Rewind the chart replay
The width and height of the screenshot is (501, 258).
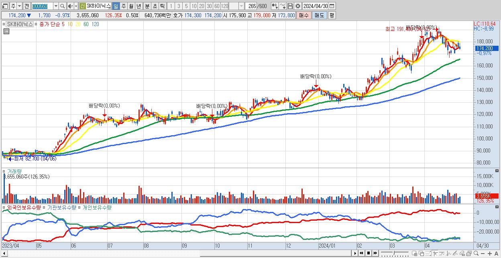tap(361, 253)
